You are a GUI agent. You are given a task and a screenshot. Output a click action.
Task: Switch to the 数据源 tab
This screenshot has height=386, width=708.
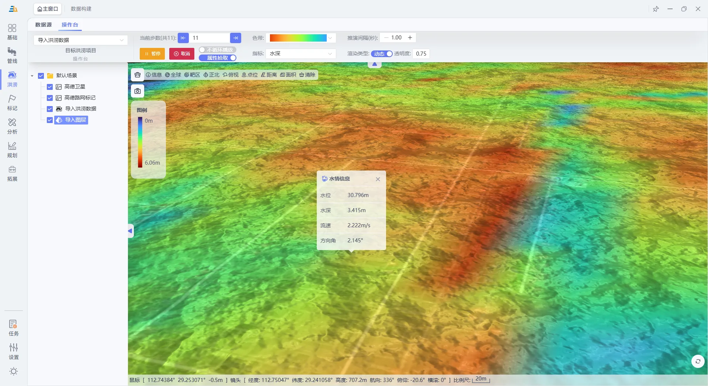(x=44, y=25)
